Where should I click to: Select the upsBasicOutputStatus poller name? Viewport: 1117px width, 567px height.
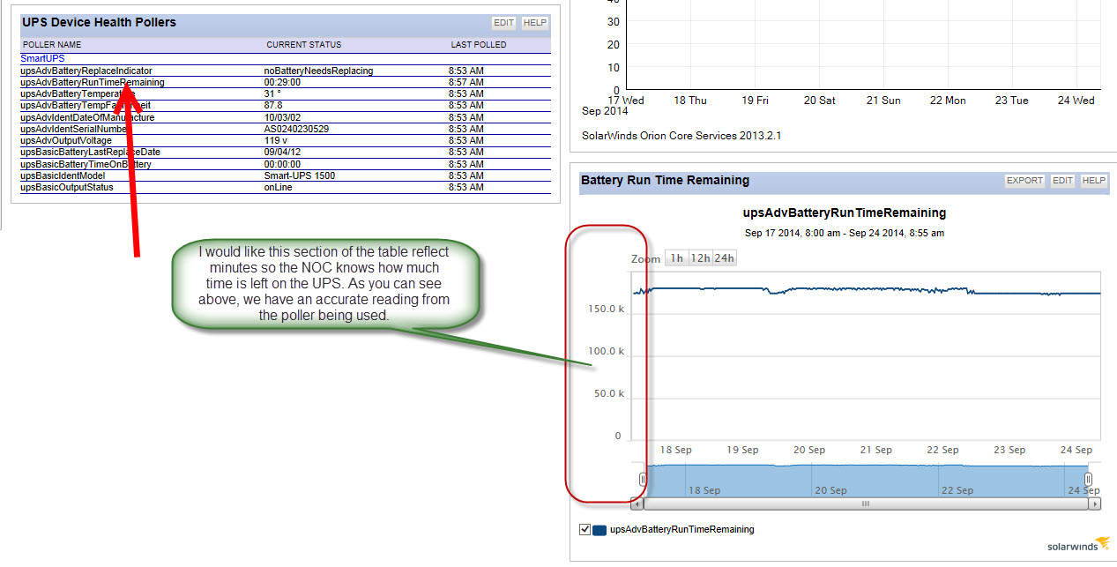click(67, 187)
